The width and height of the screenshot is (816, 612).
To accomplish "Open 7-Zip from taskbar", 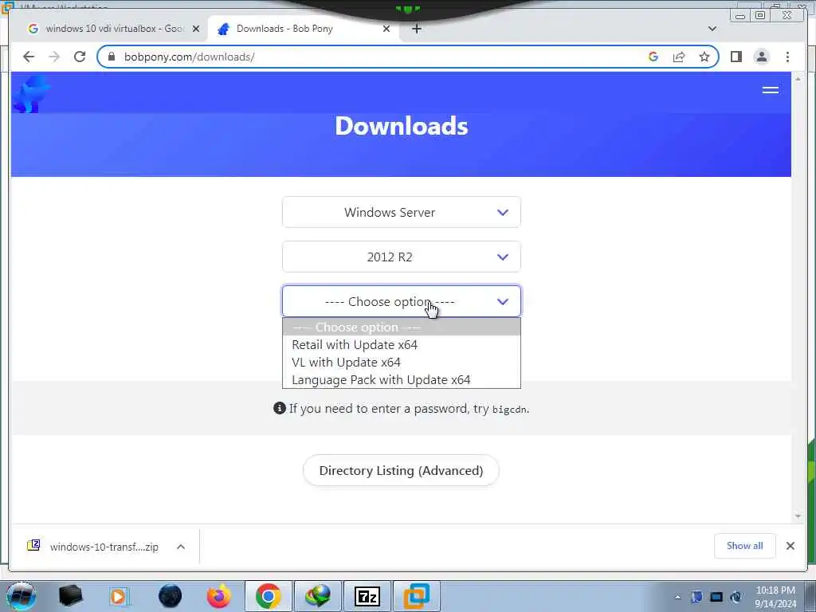I will (367, 596).
